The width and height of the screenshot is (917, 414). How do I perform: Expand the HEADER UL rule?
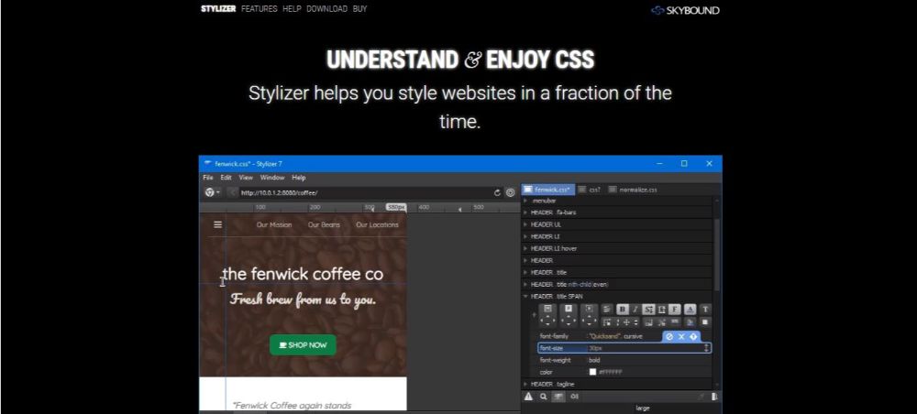pos(525,224)
